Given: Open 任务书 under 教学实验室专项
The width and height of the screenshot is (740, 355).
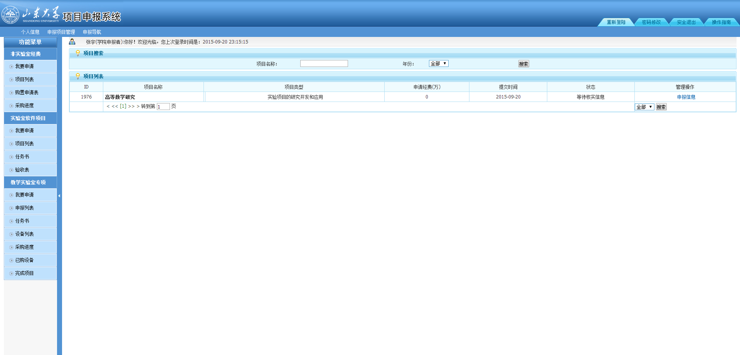Looking at the screenshot, I should pyautogui.click(x=30, y=221).
